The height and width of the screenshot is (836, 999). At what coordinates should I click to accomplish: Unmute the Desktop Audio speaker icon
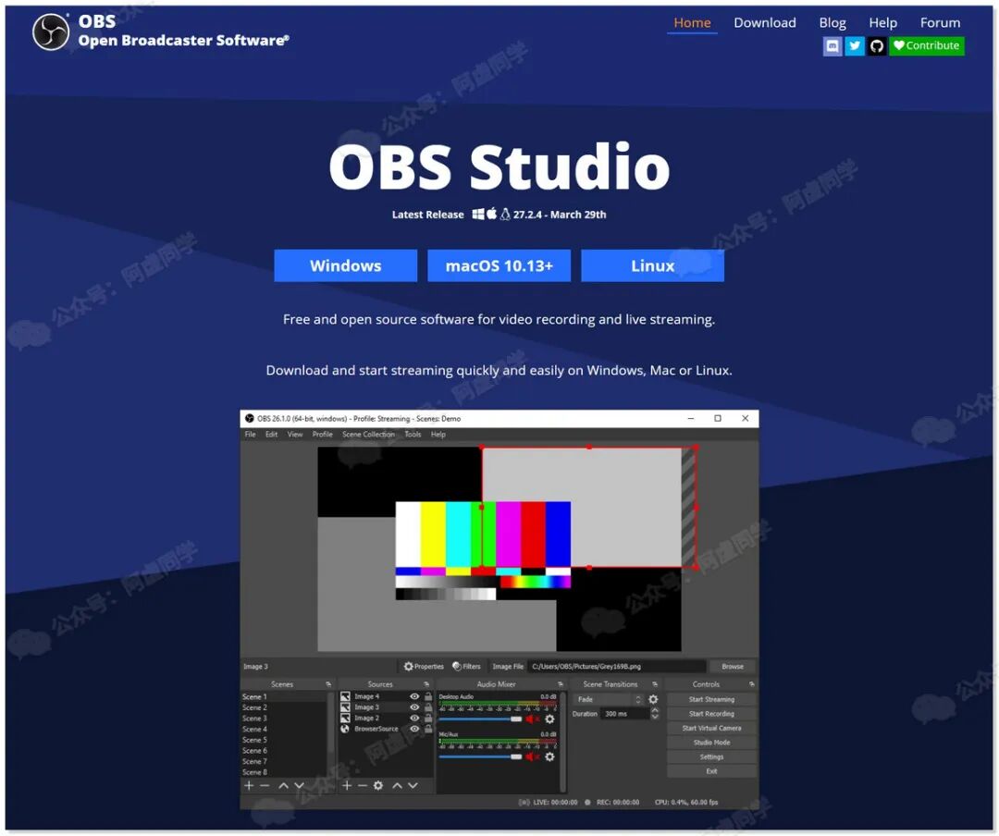point(532,719)
